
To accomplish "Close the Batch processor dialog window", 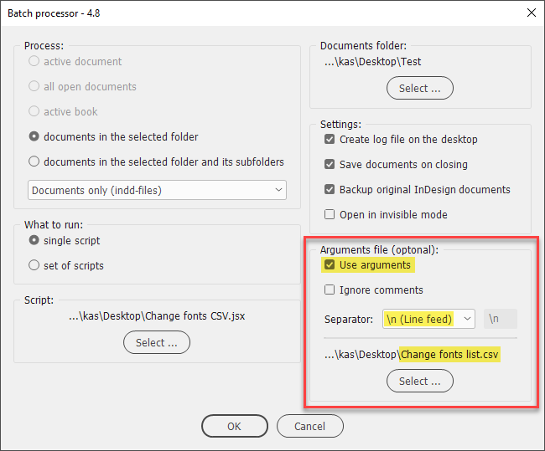I will 532,13.
